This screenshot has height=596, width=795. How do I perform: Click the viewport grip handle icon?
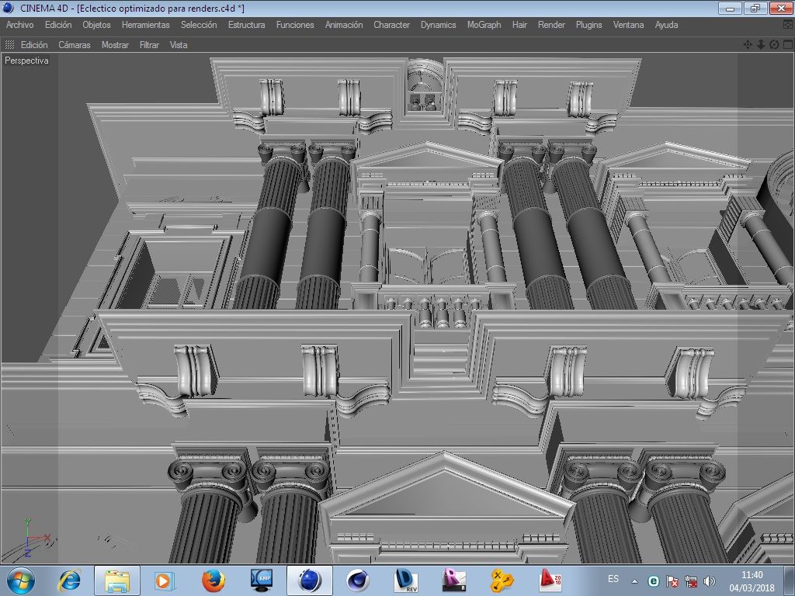[9, 44]
